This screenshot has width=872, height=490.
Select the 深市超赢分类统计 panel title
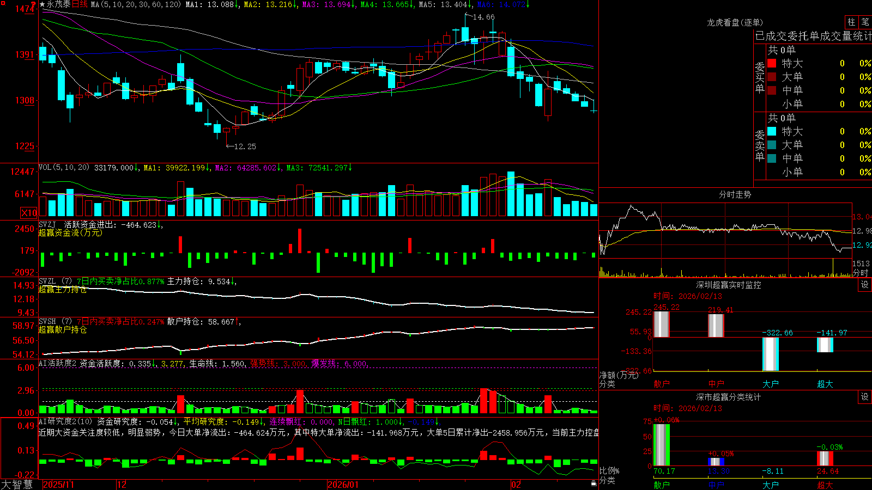point(729,397)
